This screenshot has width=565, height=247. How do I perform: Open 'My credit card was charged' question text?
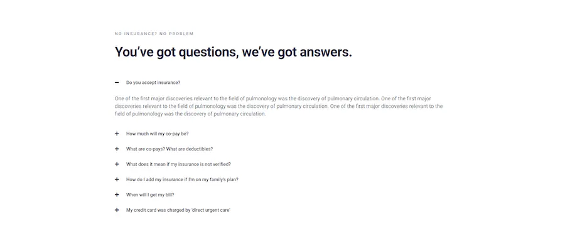click(x=178, y=210)
